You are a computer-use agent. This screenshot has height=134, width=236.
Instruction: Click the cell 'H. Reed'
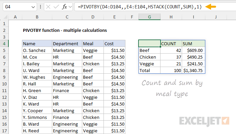pyautogui.click(x=37, y=131)
